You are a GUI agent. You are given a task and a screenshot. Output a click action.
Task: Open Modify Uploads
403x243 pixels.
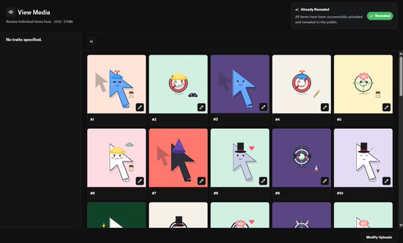point(379,237)
